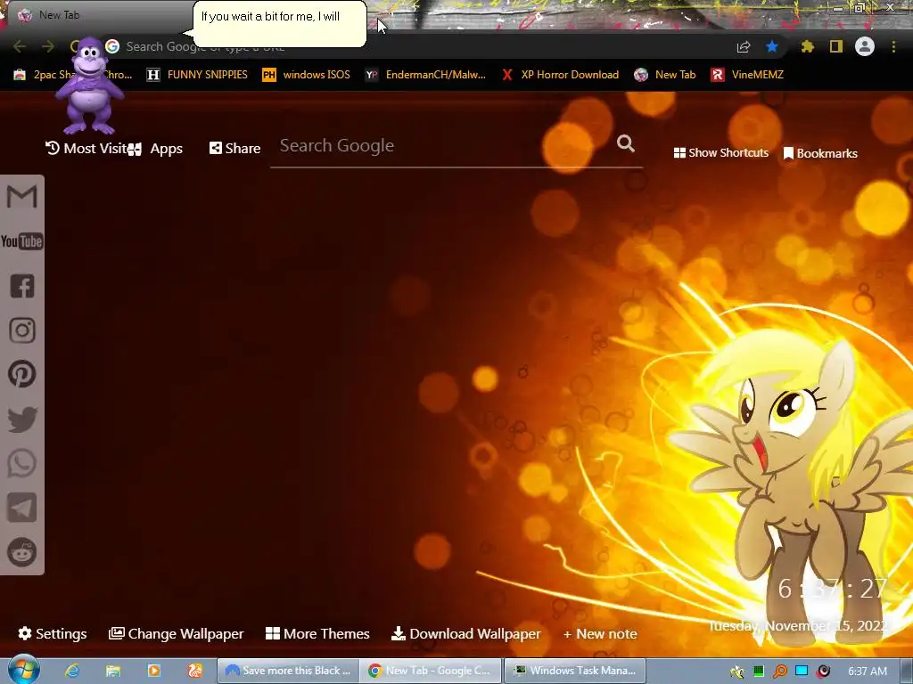Click the taskbar clock 6:37 AM
The width and height of the screenshot is (913, 684).
click(868, 672)
